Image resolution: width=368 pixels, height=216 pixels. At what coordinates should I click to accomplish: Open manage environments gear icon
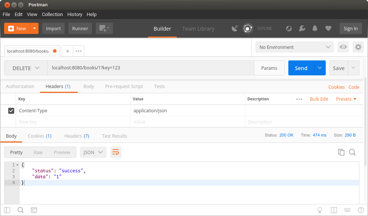[358, 47]
